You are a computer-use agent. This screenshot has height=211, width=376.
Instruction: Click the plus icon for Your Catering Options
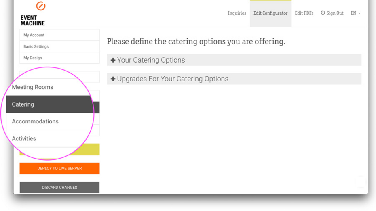click(x=113, y=60)
